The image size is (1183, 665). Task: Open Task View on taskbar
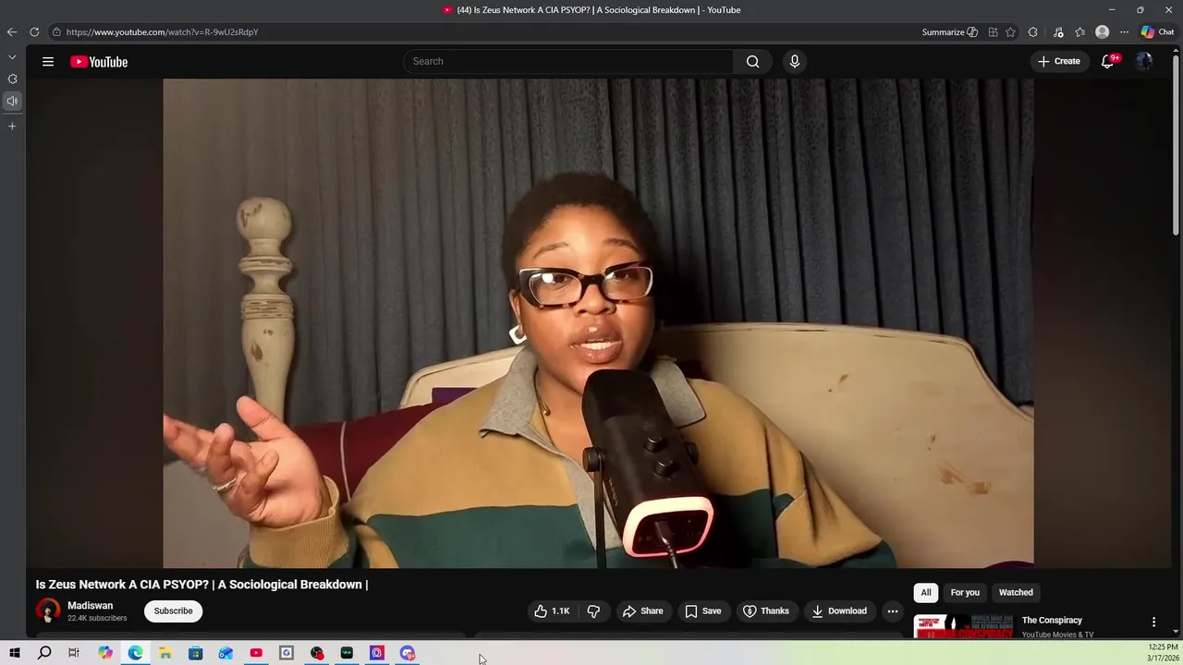pos(74,653)
